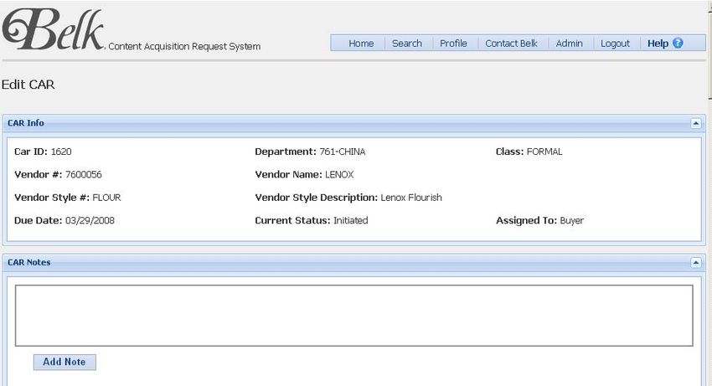712x386 pixels.
Task: Click the page vertical scrollbar
Action: point(709,193)
